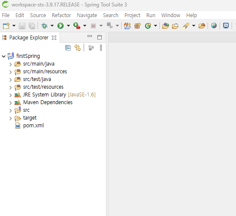
Task: Click the New Java Class icon
Action: coord(148,26)
